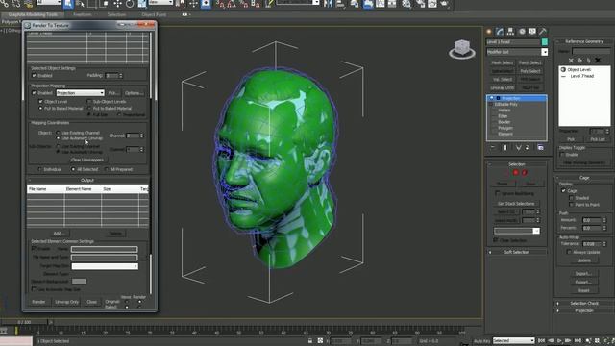Click the Render button in Render To Texture
This screenshot has width=615, height=346.
[38, 302]
